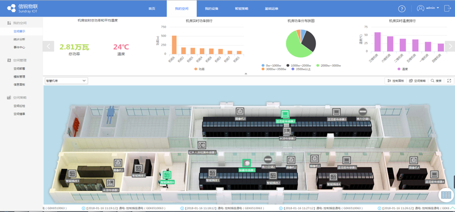Viewport: 455px width, 212px height.
Task: Open the 智慧机房 space dropdown
Action: click(66, 81)
